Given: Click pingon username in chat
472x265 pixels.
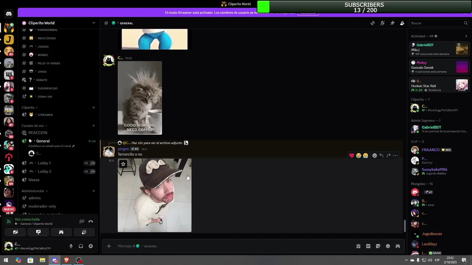Looking at the screenshot, I should click(123, 149).
